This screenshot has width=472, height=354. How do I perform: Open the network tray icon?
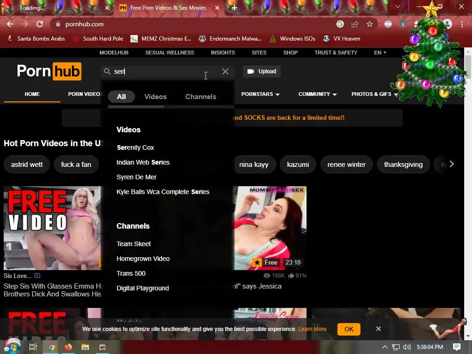pos(396,347)
